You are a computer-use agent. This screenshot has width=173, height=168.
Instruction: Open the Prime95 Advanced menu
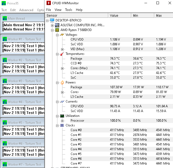26,10
